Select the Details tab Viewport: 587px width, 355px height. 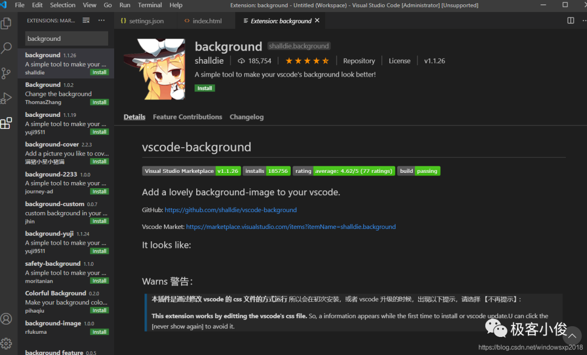[134, 117]
